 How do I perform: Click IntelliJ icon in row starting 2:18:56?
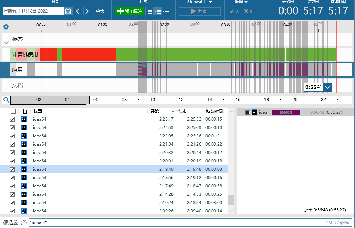point(24,177)
